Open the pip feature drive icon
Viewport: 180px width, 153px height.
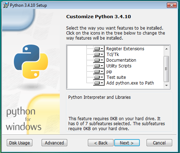coord(99,71)
